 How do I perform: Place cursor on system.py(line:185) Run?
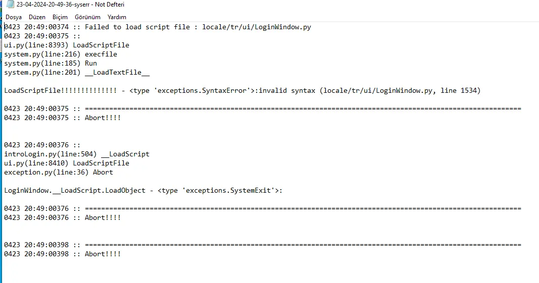[x=51, y=64]
